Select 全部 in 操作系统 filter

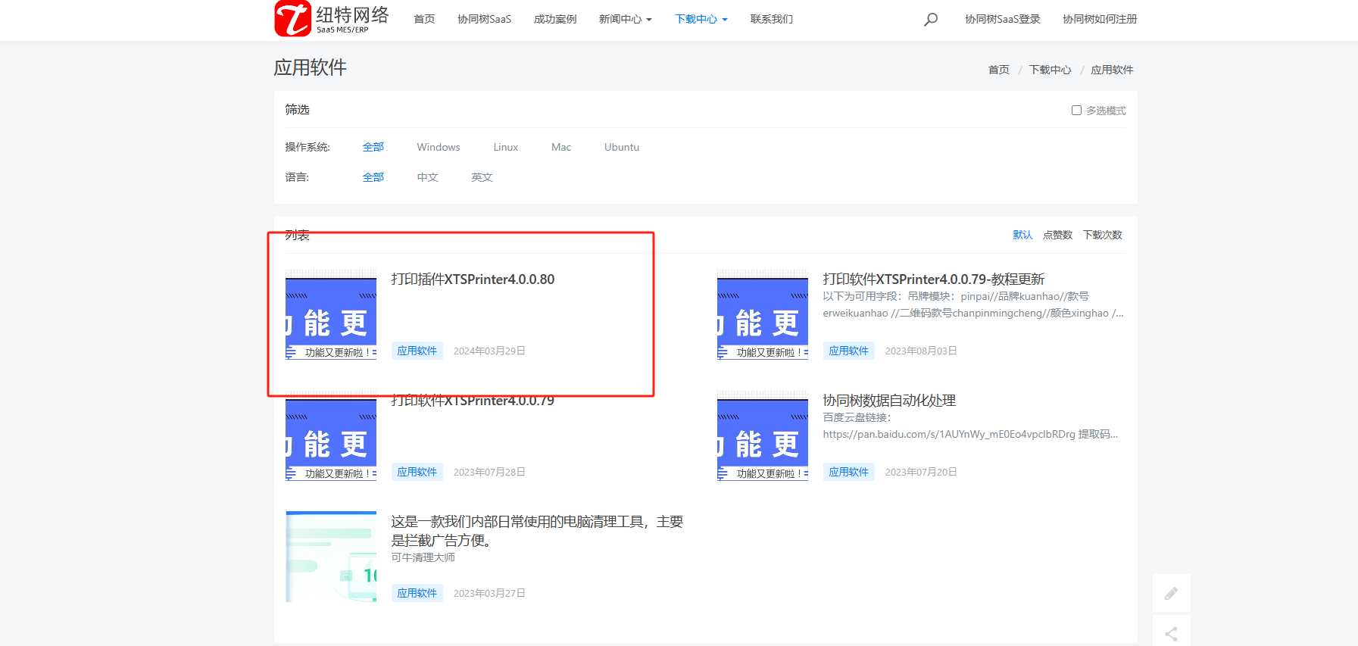(x=373, y=147)
